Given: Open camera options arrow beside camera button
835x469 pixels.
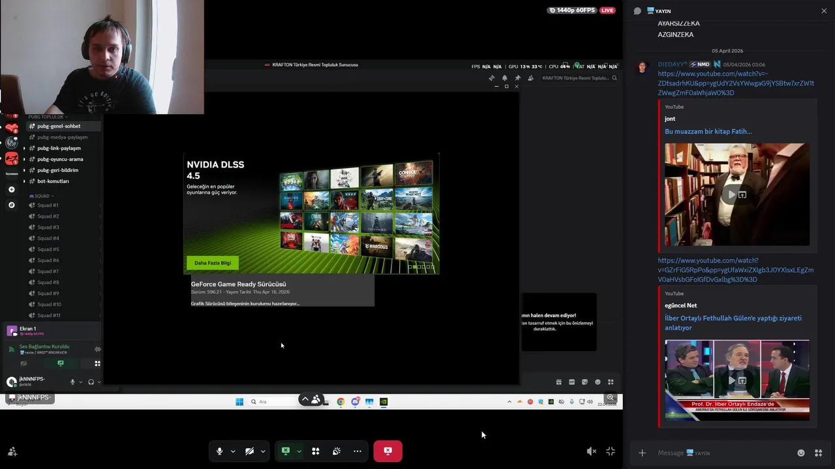Looking at the screenshot, I should click(x=263, y=451).
